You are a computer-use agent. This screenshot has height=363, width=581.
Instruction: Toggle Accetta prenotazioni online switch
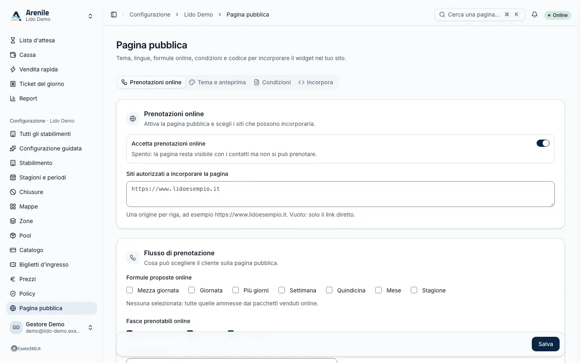click(x=543, y=143)
